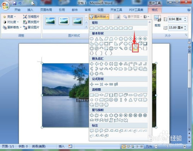Select the isosceles triangle shape
Viewport: 193px width, 151px height.
[97, 39]
